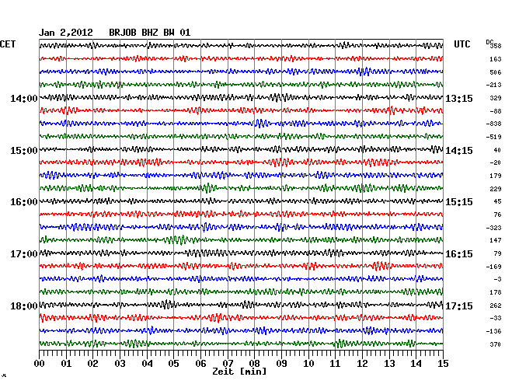This screenshot has height=384, width=505.
Task: Select the DC offset value 45
Action: point(497,201)
